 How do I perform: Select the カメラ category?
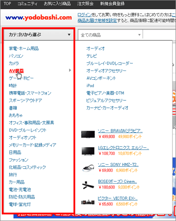14,63
